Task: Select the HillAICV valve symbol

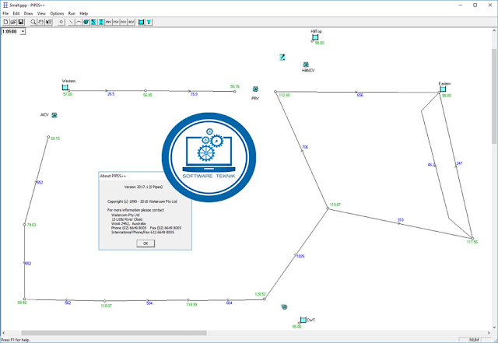Action: click(x=306, y=65)
